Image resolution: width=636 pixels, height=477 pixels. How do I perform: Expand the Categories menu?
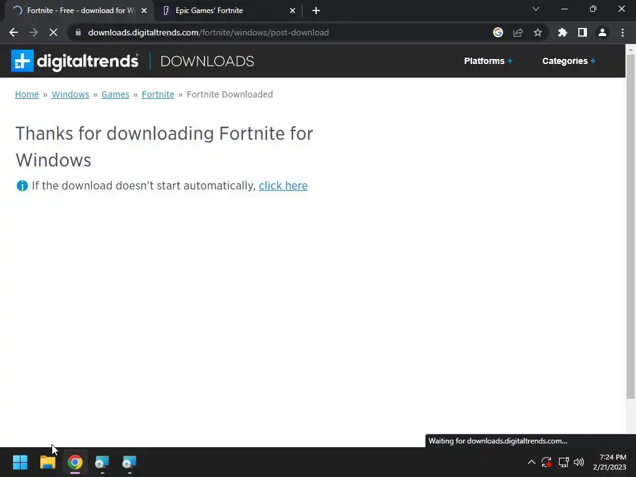click(x=569, y=61)
